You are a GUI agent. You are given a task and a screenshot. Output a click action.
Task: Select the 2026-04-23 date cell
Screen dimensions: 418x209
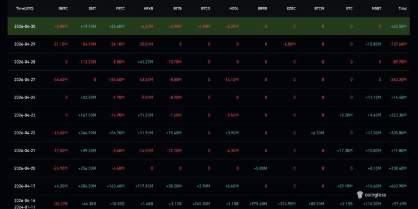click(25, 115)
